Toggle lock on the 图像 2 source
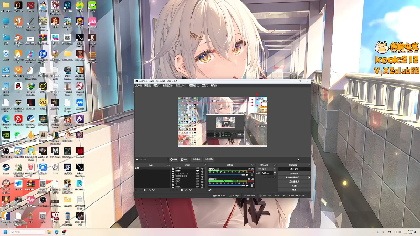Screen dimensions: 420x236 click(x=202, y=187)
